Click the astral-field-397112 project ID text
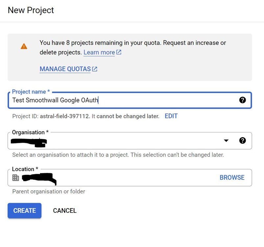This screenshot has width=264, height=247. pyautogui.click(x=64, y=116)
